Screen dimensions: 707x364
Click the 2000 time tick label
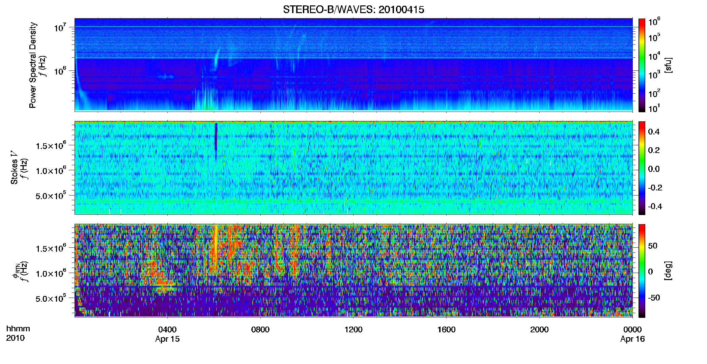click(x=539, y=330)
